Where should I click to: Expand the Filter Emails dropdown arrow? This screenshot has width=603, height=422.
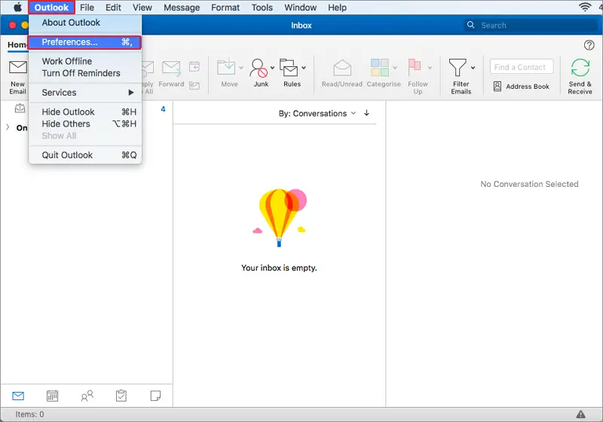point(473,68)
